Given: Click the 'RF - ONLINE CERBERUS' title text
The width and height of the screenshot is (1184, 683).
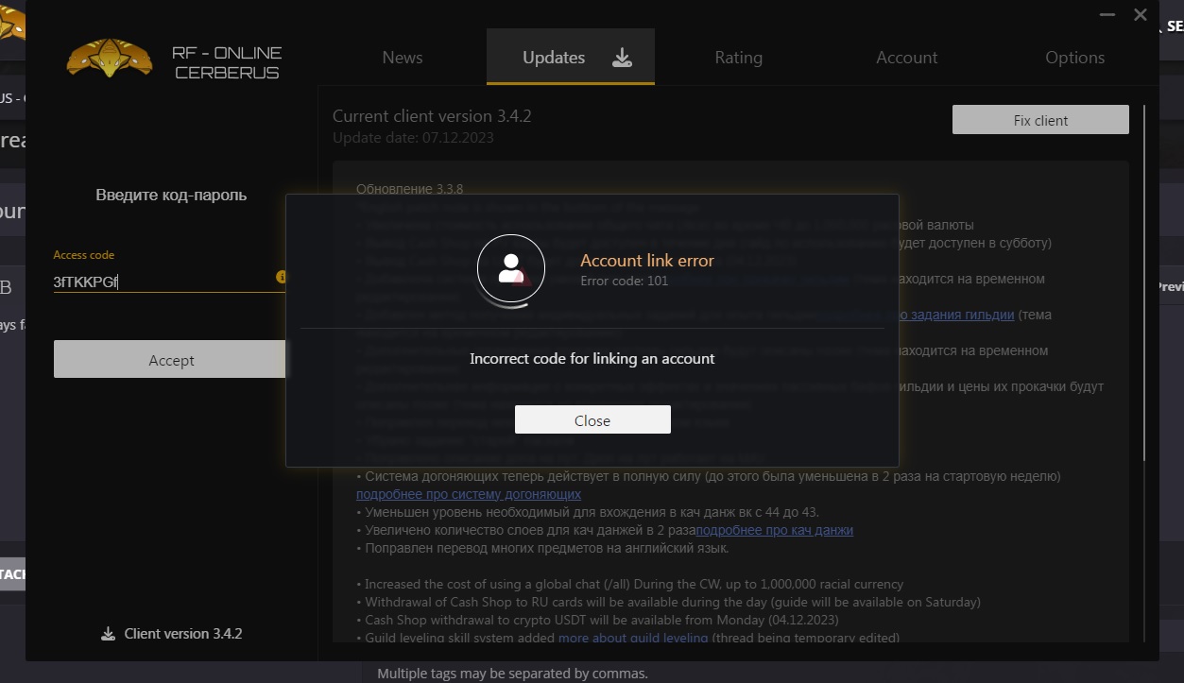Looking at the screenshot, I should click(x=227, y=62).
